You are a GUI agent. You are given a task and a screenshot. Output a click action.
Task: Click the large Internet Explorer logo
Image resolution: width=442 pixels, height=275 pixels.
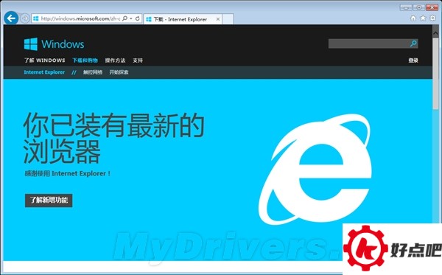(315, 170)
